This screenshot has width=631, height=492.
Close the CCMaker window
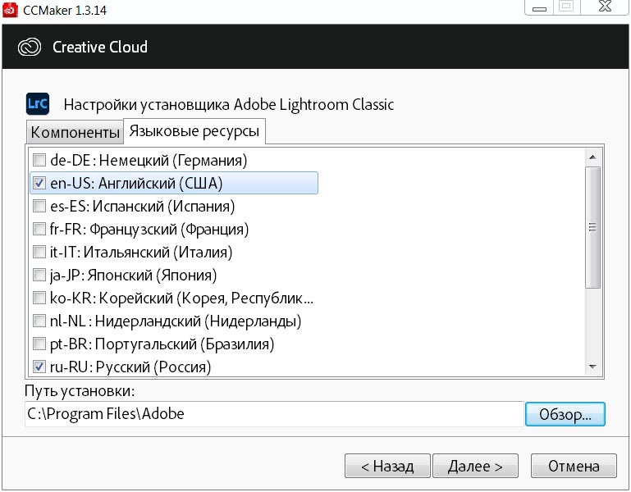click(x=605, y=7)
